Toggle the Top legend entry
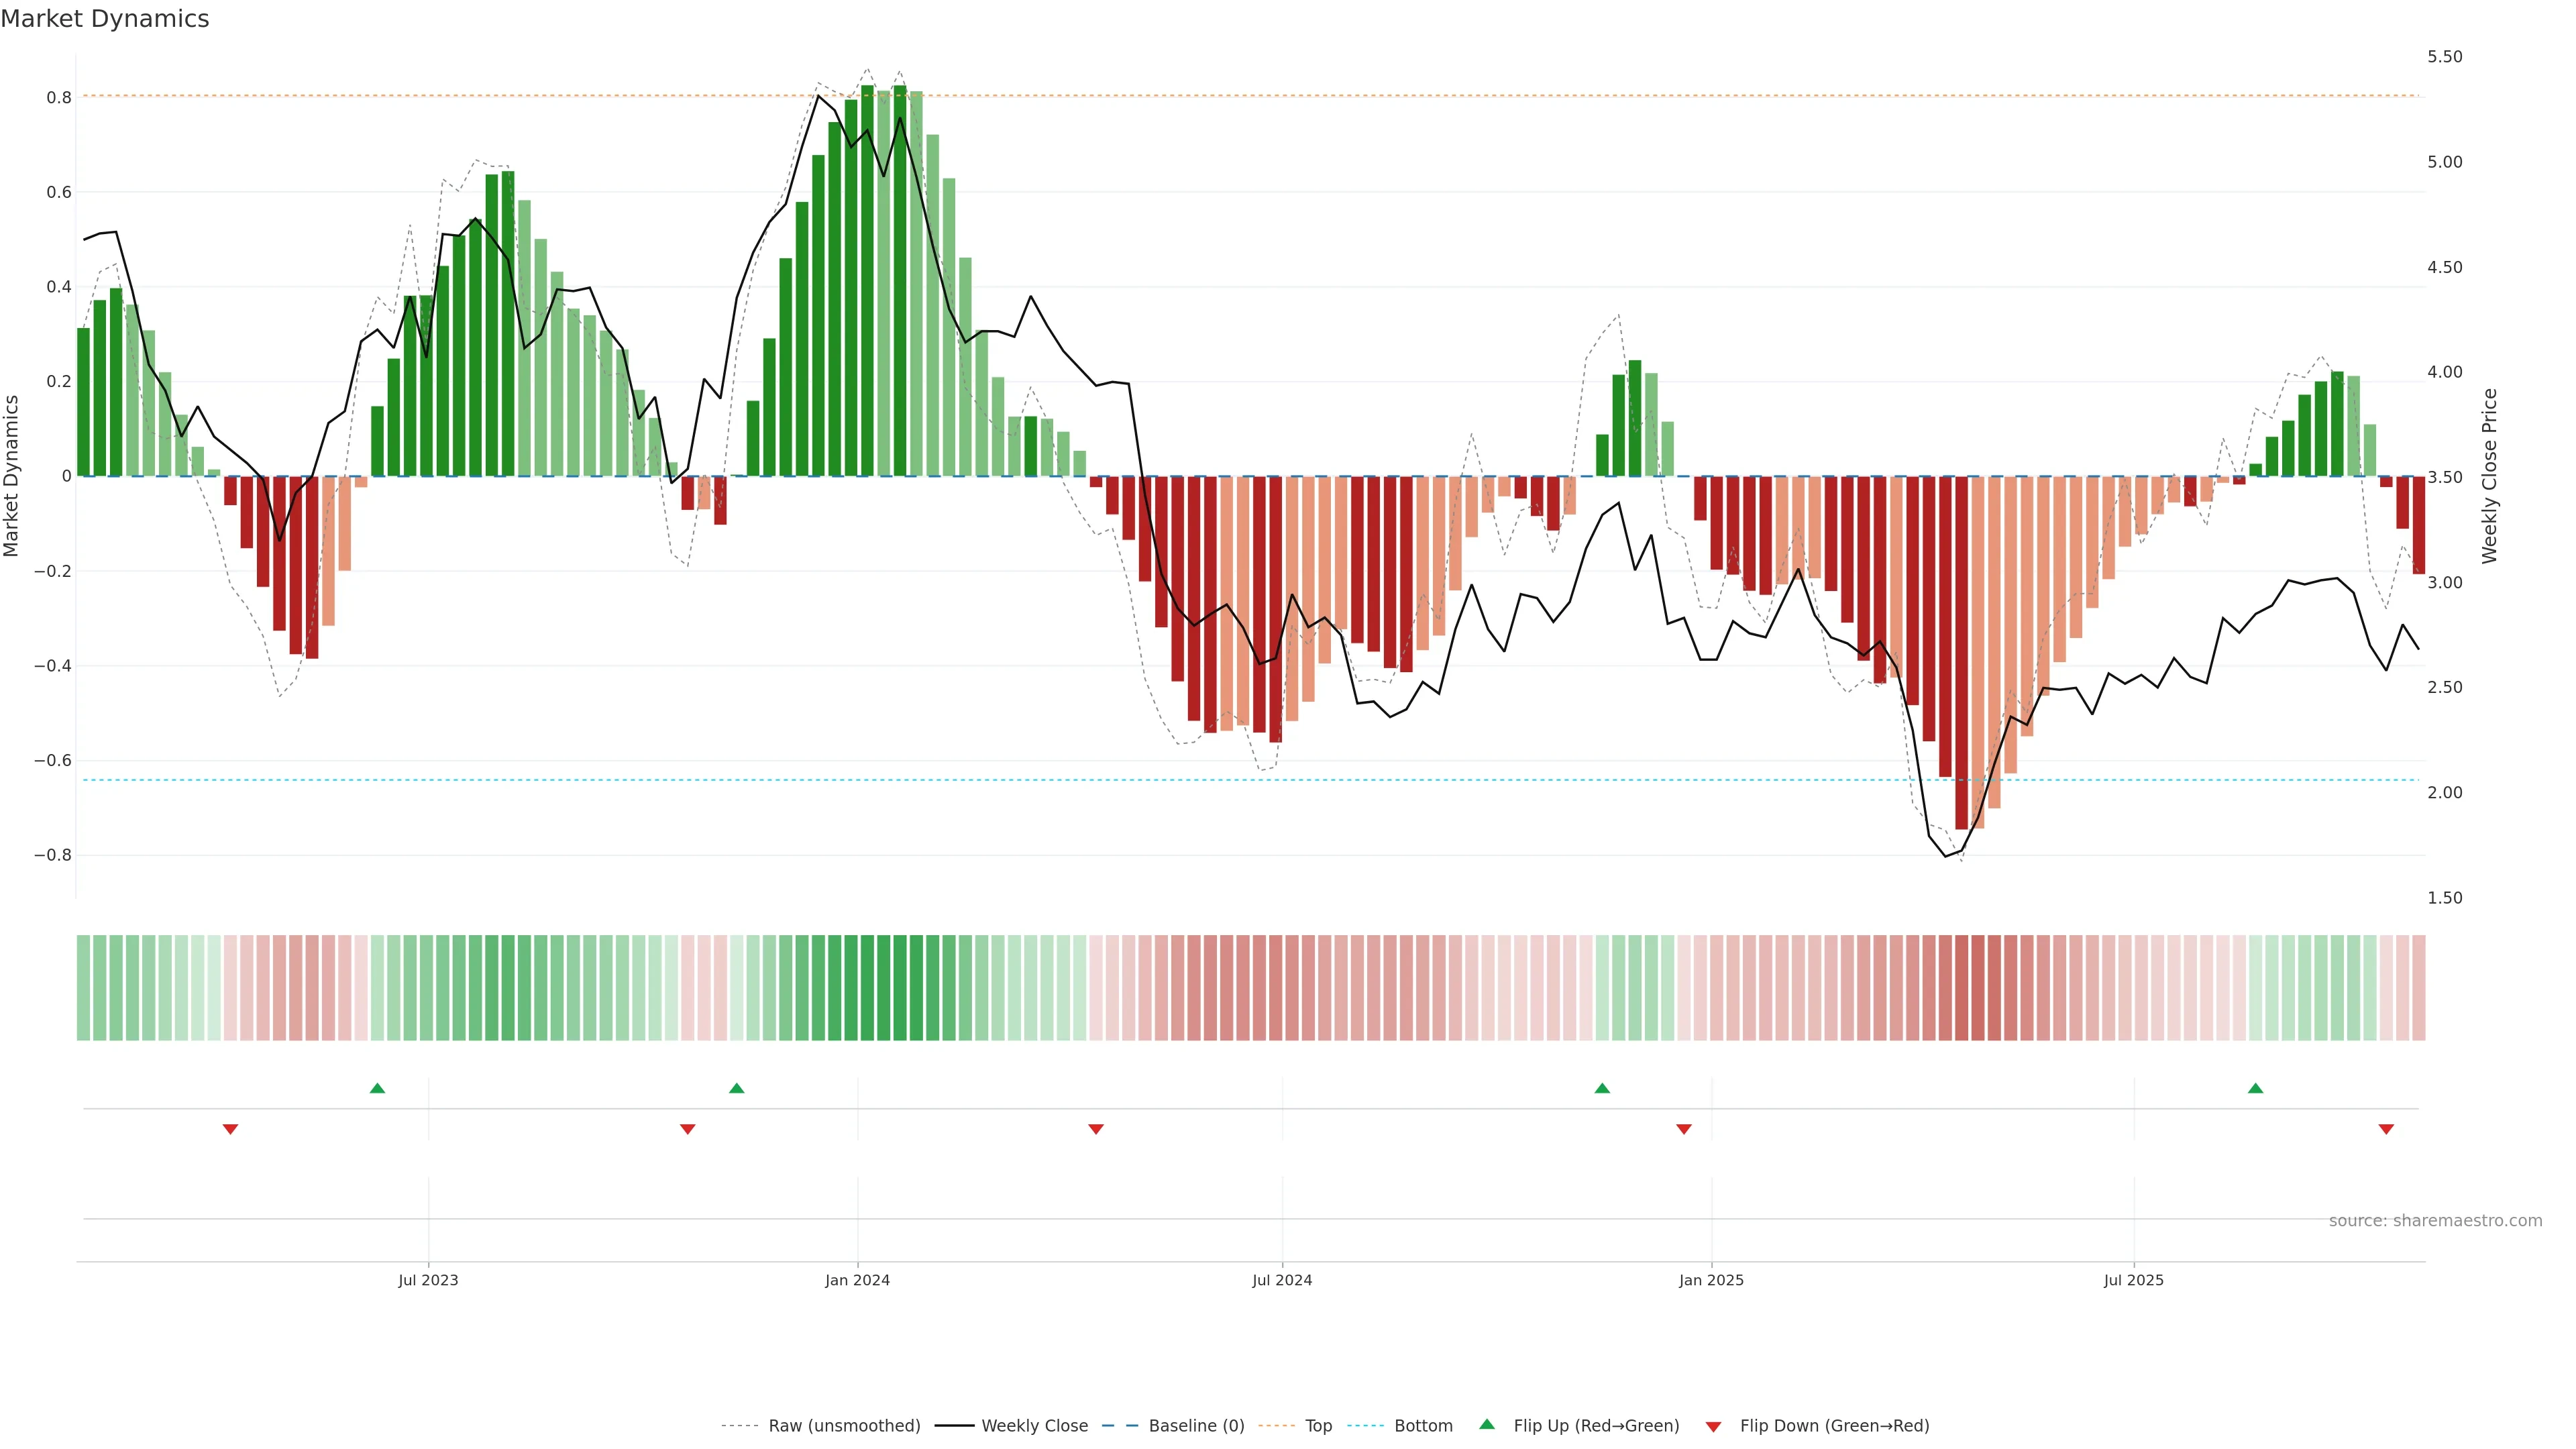This screenshot has height=1449, width=2576. click(1318, 1426)
